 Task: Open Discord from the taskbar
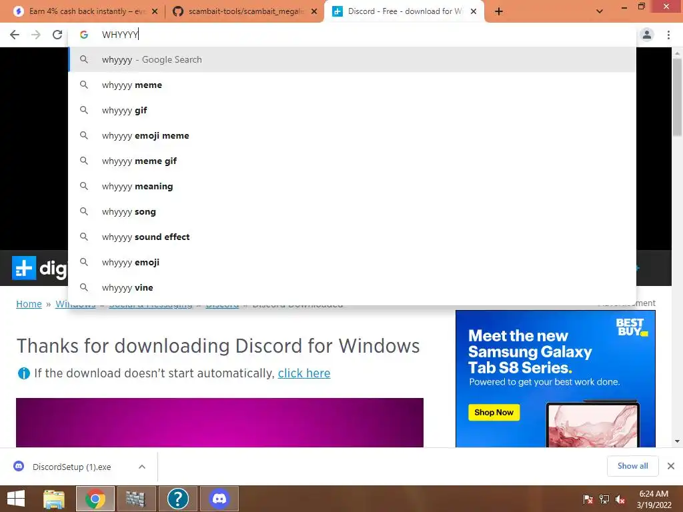tap(219, 499)
